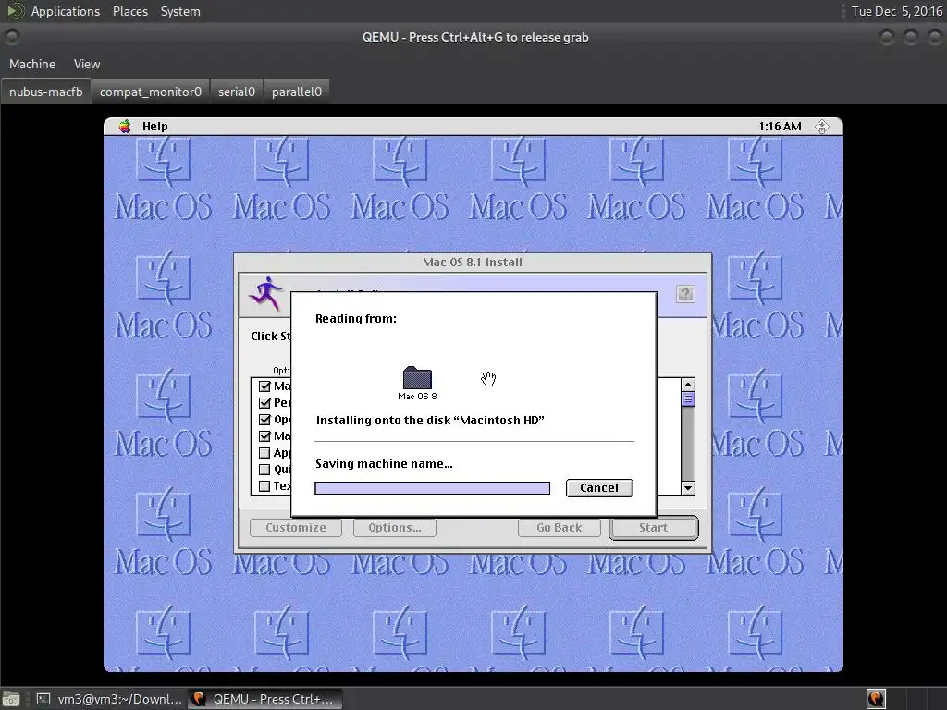Open the System menu
This screenshot has height=710, width=947.
180,11
